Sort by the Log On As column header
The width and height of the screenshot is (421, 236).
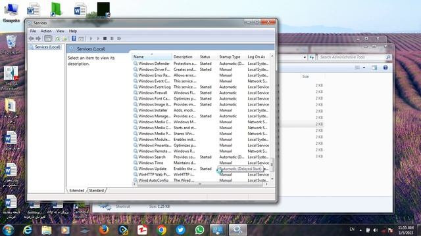click(258, 57)
